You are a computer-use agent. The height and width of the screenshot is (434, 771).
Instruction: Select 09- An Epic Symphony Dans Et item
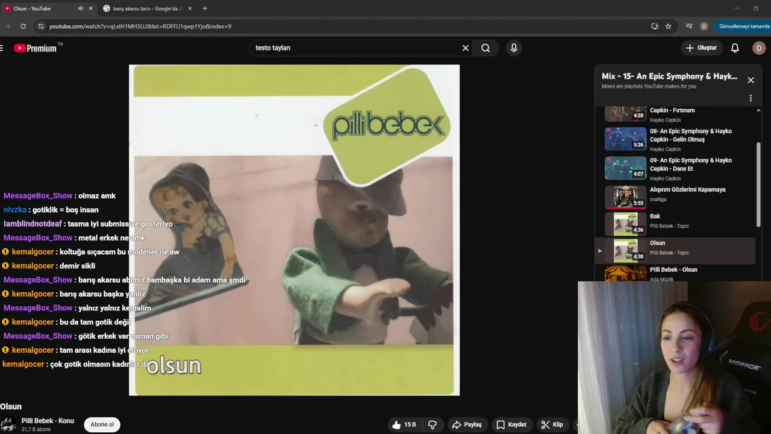[x=675, y=169]
